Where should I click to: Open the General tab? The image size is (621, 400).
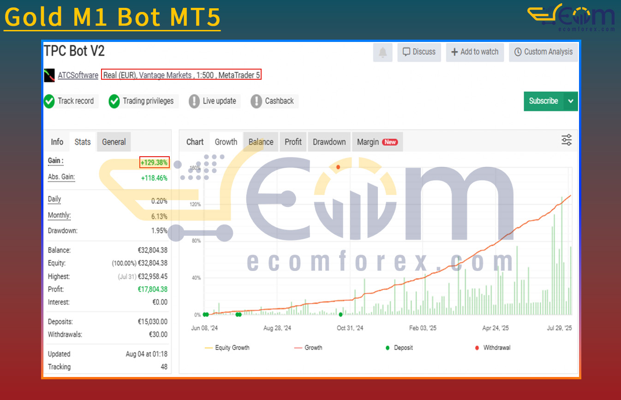[114, 142]
